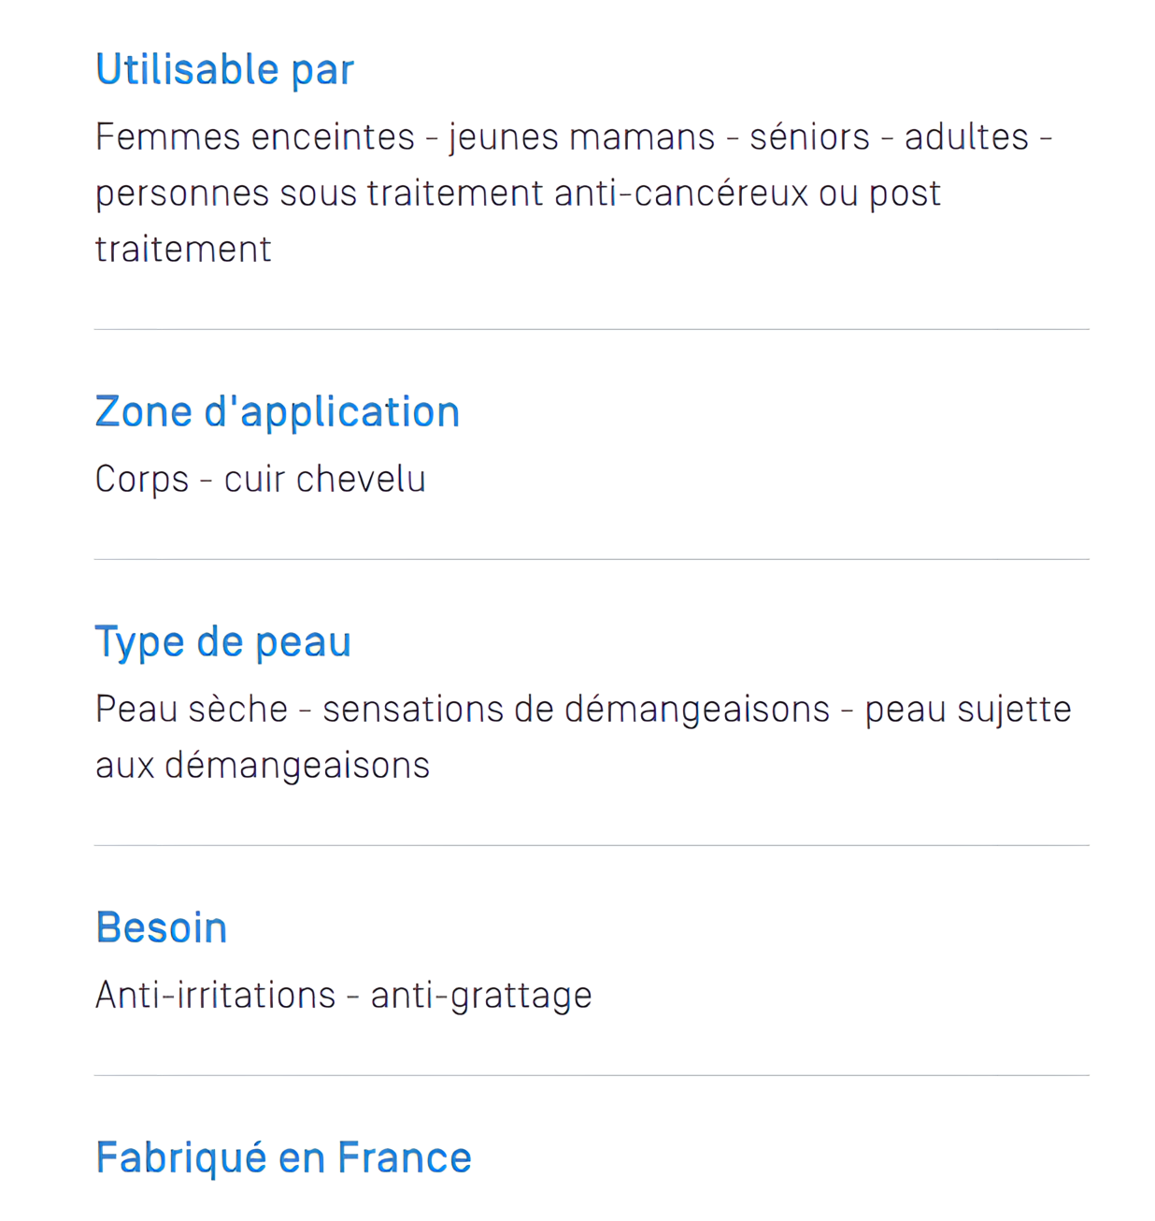1155x1221 pixels.
Task: Click the 'sensations de démangeaisons' text
Action: coord(577,710)
